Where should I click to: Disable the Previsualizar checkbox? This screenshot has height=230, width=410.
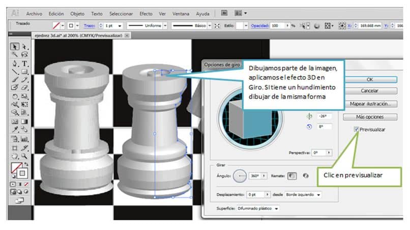[356, 129]
